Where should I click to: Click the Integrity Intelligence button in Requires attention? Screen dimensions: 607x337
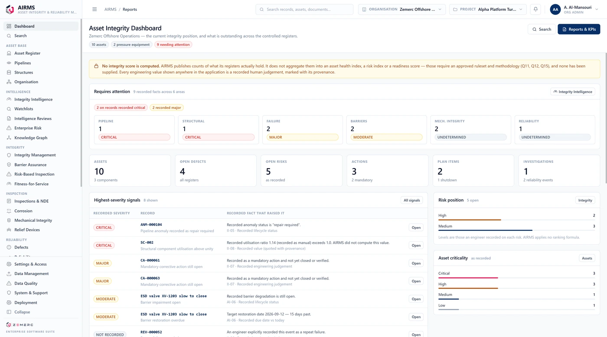pyautogui.click(x=573, y=92)
